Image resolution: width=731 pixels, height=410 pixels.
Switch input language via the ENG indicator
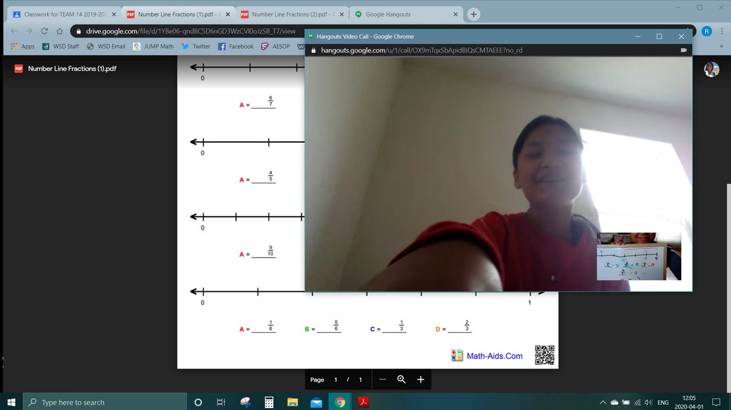663,402
